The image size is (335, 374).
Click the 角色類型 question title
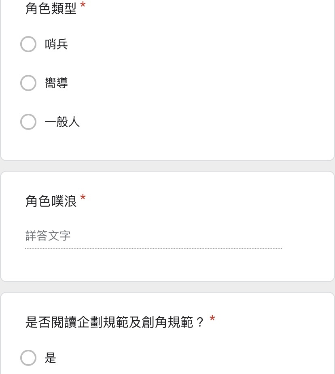click(51, 8)
